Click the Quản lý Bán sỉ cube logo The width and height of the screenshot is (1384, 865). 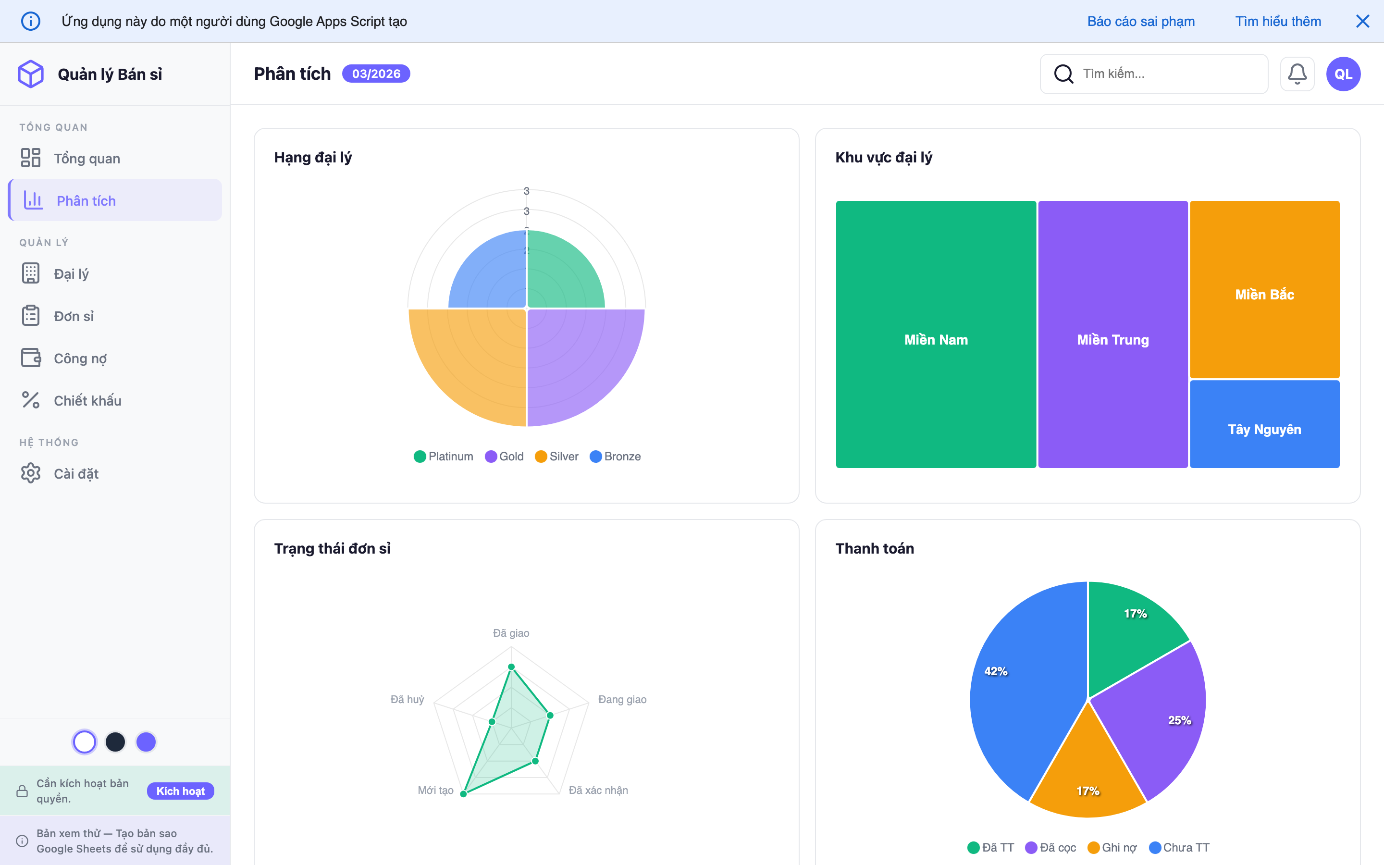tap(31, 74)
